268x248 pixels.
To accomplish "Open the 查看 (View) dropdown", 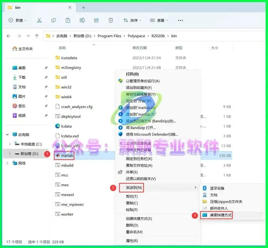I will [159, 20].
